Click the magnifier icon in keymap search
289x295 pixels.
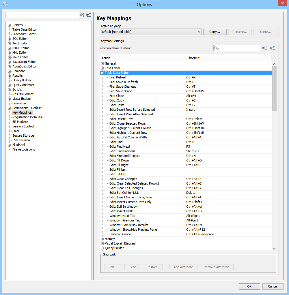[x=217, y=48]
